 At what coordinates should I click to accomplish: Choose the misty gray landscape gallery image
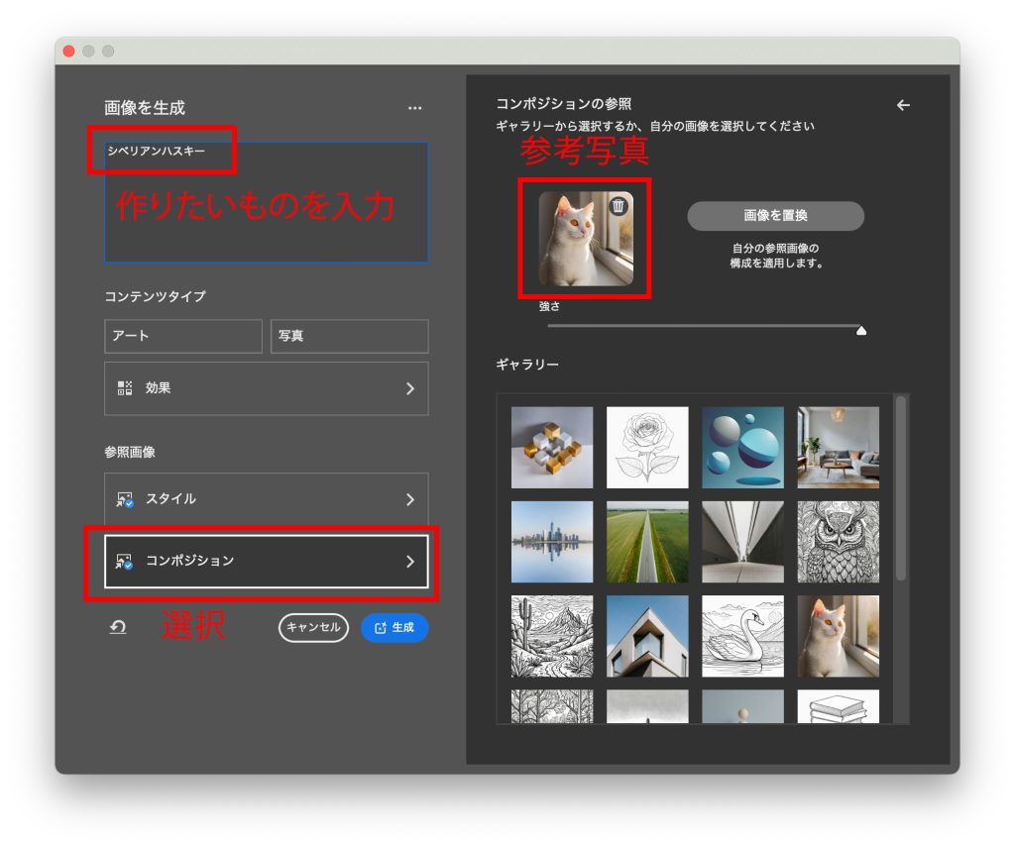[647, 706]
